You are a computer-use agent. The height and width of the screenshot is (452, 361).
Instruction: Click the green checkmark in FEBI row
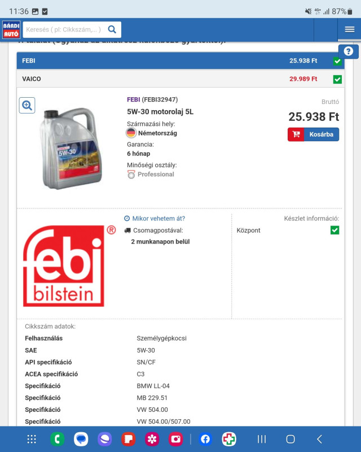pos(337,61)
